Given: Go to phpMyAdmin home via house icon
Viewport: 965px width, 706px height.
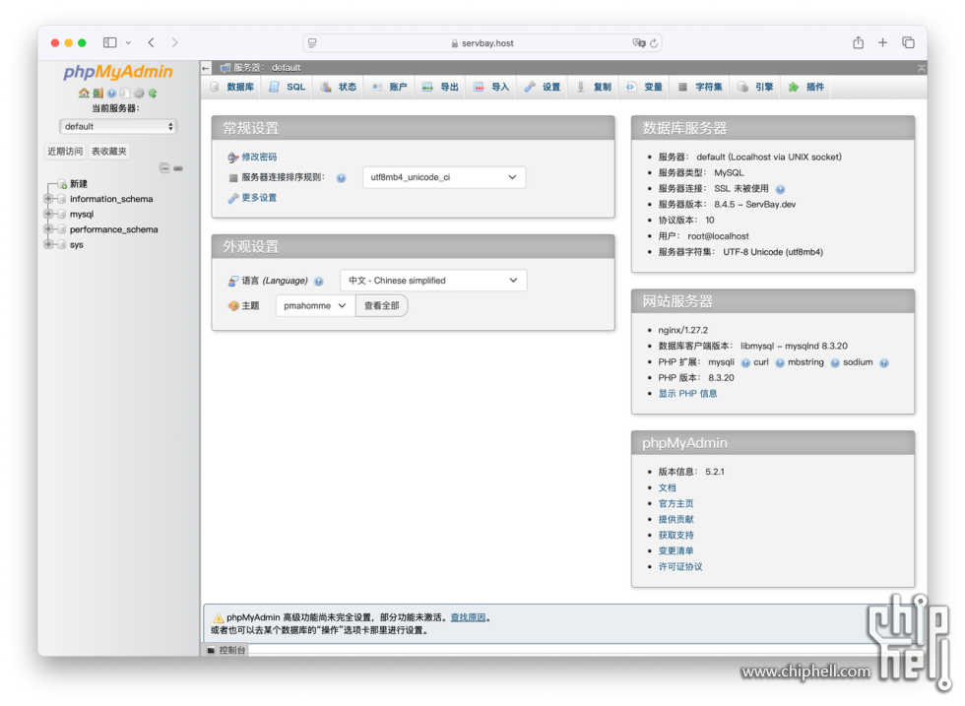Looking at the screenshot, I should [x=84, y=93].
